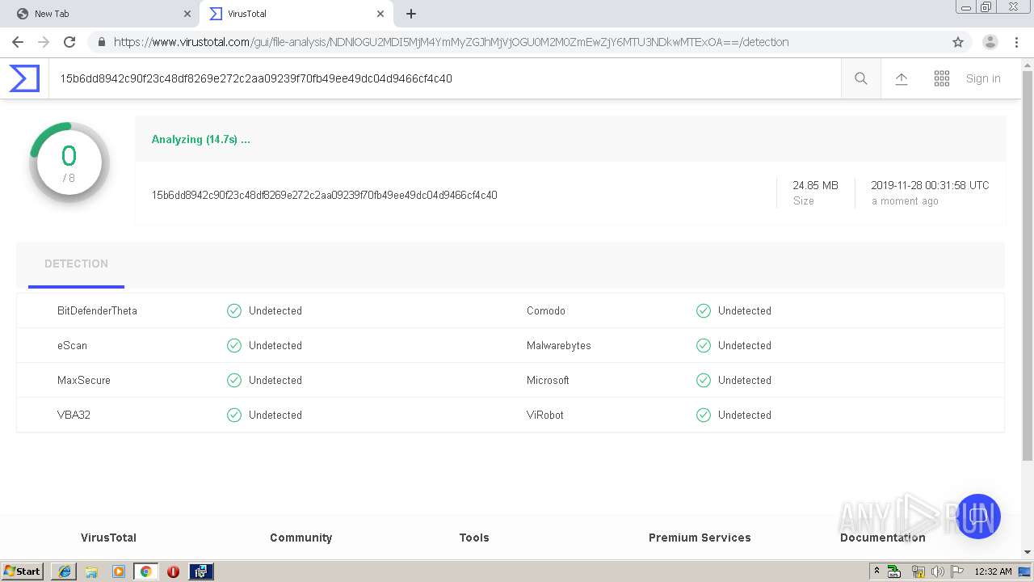Viewport: 1034px width, 582px height.
Task: Open the apps grid menu icon
Action: tap(942, 78)
